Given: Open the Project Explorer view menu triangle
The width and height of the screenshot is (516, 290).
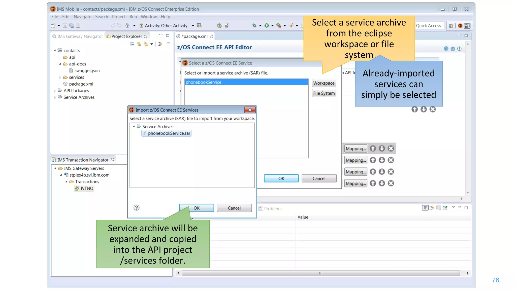Looking at the screenshot, I should [169, 44].
